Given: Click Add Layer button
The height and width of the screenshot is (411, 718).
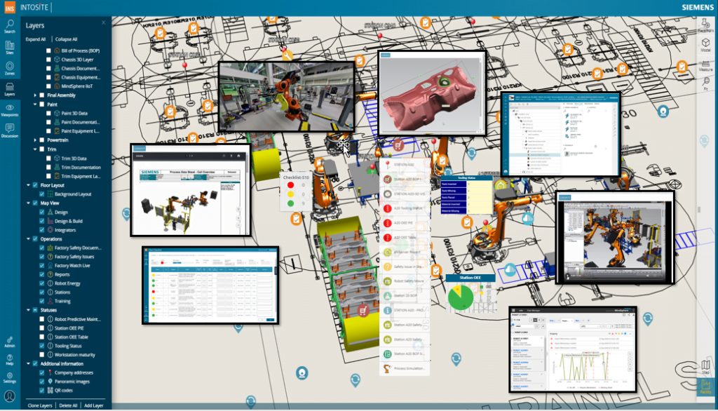Looking at the screenshot, I should point(93,405).
